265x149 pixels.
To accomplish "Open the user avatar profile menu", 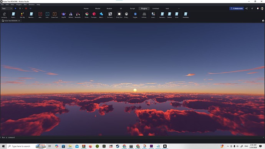I will pos(262,8).
